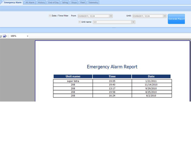Expand the 100% zoom level dropdown
The width and height of the screenshot is (191, 143).
tap(28, 36)
